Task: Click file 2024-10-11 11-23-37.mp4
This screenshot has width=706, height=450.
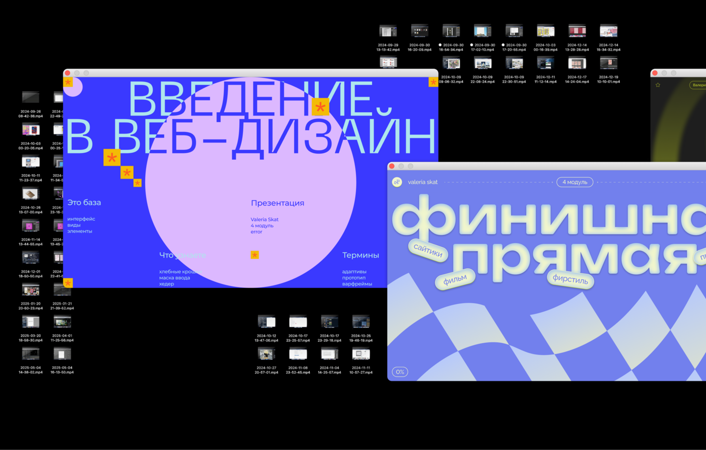Action: [30, 169]
